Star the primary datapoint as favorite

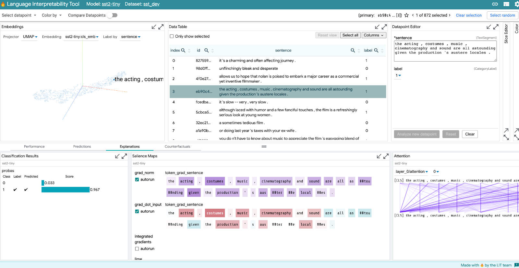(x=406, y=15)
